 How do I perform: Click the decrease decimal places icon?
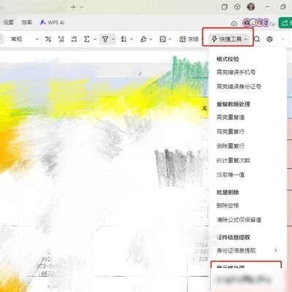tap(74, 39)
